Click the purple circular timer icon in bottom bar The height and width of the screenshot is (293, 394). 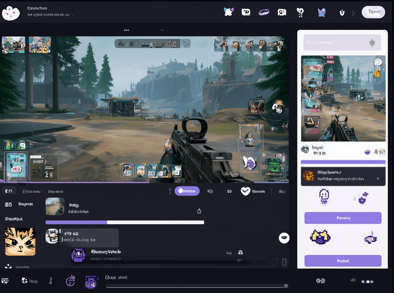click(70, 281)
